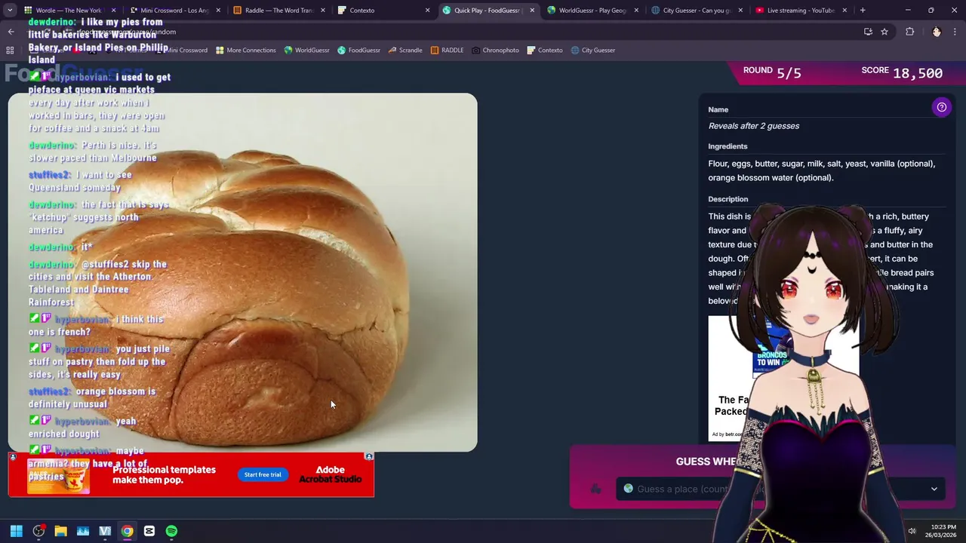
Task: Open the blue photo app in taskbar
Action: pos(83,531)
